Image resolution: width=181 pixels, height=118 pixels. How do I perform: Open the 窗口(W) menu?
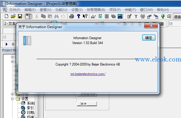click(146, 10)
